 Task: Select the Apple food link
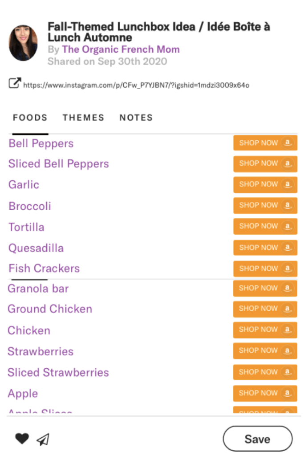(x=23, y=394)
